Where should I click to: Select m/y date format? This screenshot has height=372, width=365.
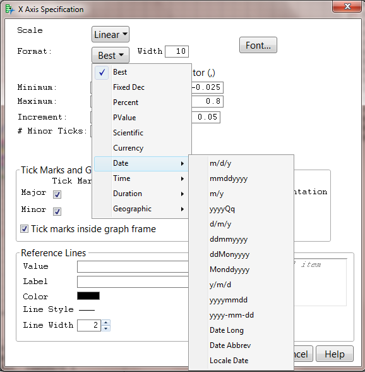click(241, 194)
